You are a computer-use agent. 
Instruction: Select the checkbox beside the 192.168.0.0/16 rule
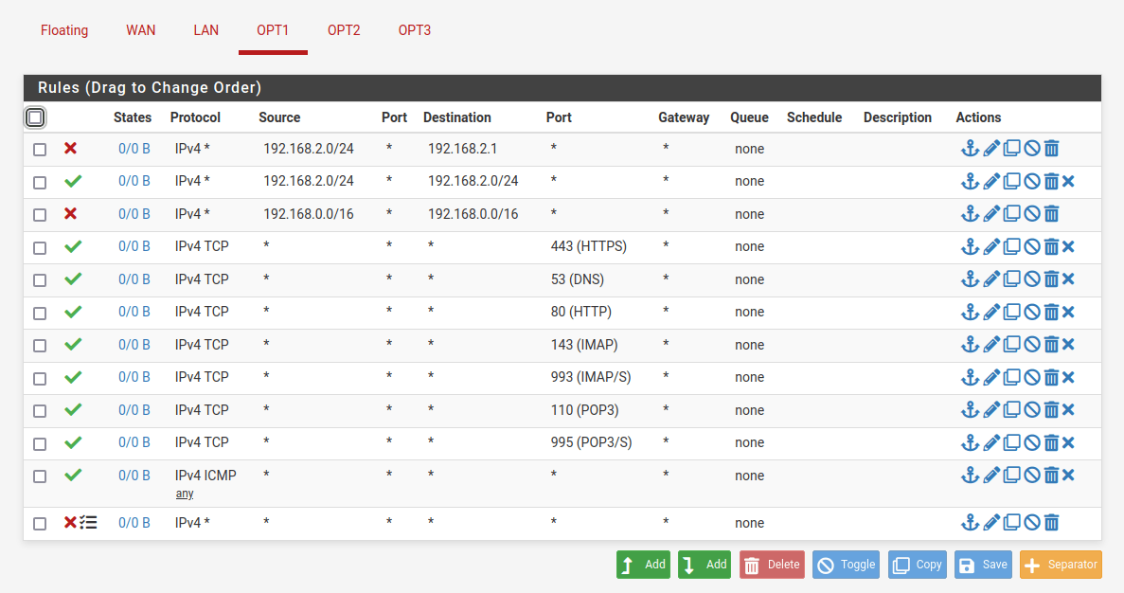(39, 214)
